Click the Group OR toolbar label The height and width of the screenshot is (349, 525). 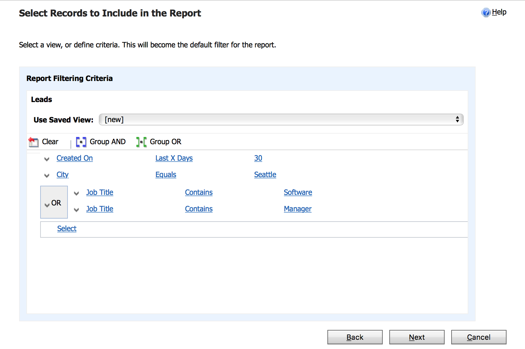[165, 142]
